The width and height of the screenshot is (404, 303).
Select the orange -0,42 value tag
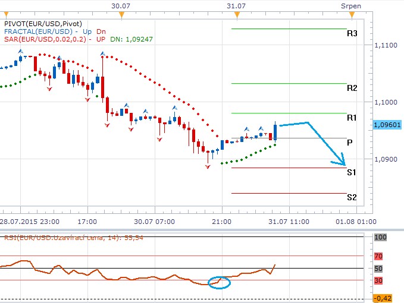(381, 298)
